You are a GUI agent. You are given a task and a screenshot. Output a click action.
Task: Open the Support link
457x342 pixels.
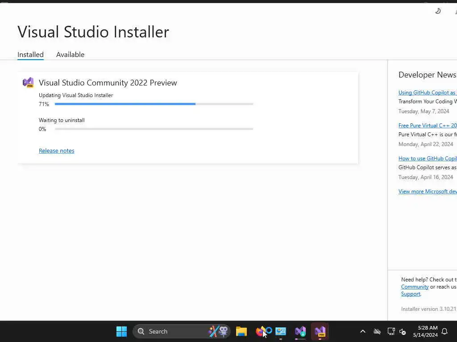(x=411, y=294)
